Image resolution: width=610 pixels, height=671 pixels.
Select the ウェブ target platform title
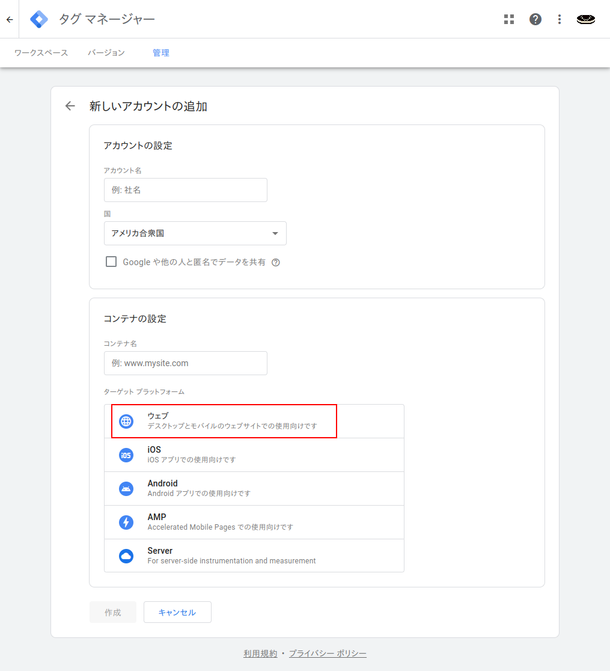pos(158,416)
